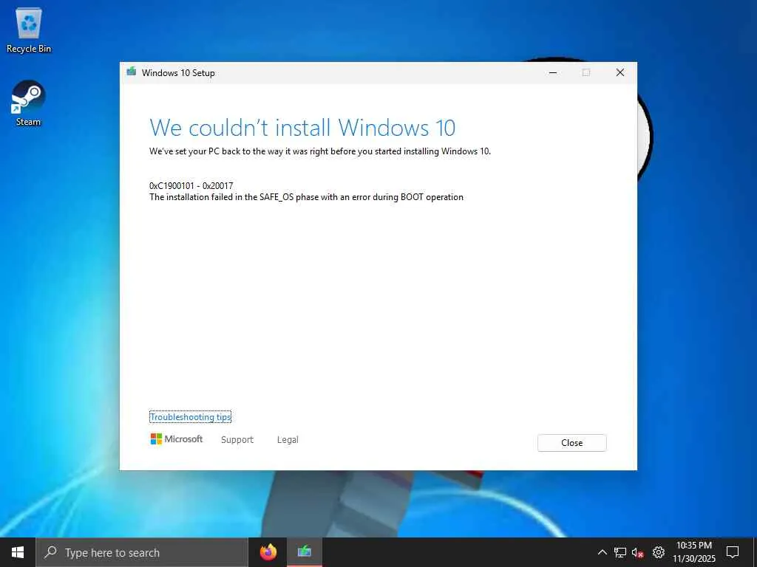The height and width of the screenshot is (567, 757).
Task: Click the "We couldn't install Windows 10" heading
Action: click(x=302, y=128)
